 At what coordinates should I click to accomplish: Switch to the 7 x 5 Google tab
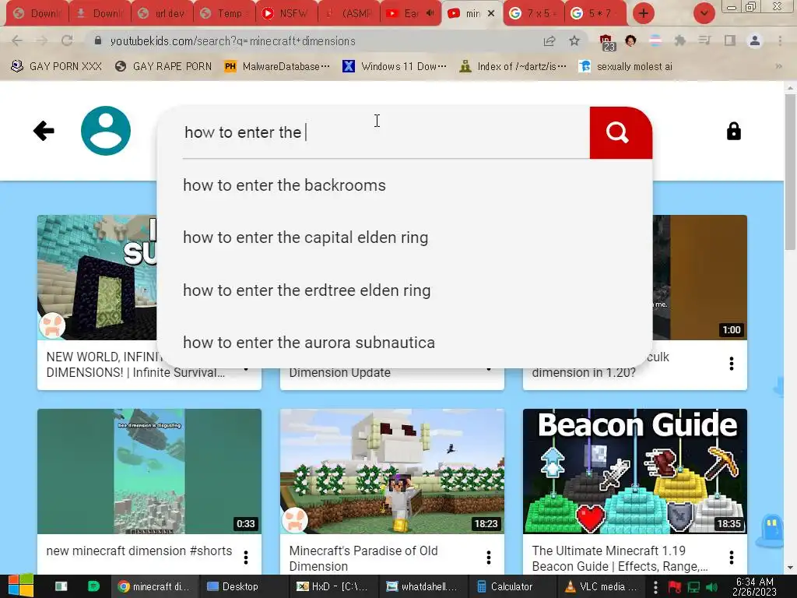pos(533,14)
